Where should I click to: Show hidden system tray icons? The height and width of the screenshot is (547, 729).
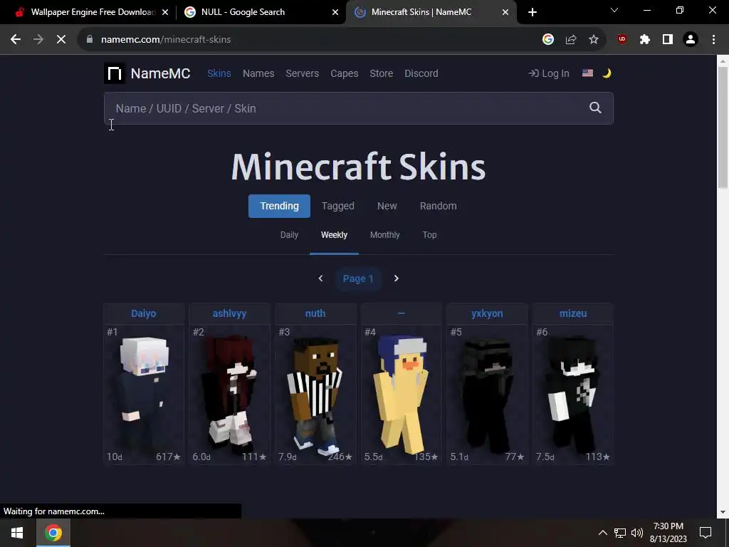pos(602,533)
